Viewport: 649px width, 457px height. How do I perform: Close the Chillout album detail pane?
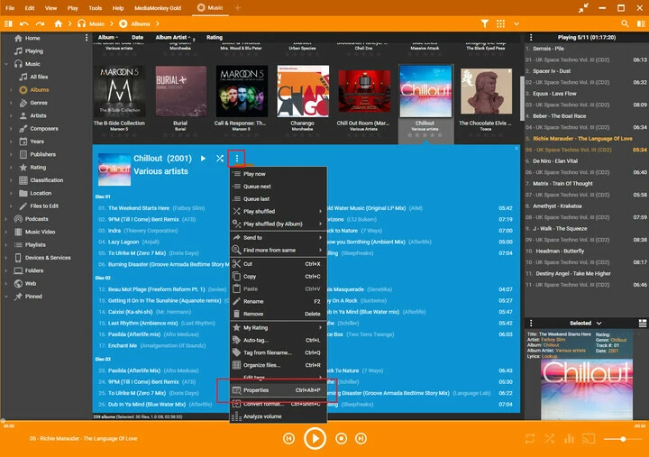click(516, 148)
